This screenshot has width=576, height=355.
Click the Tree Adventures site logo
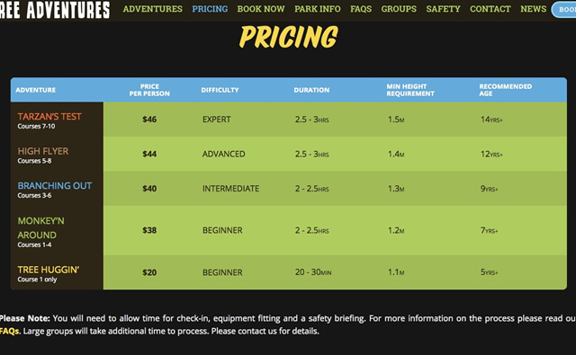[55, 10]
